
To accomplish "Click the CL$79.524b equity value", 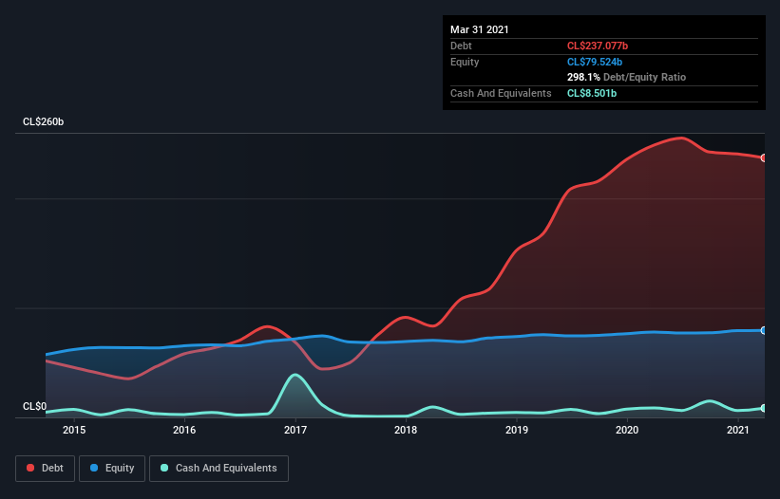I will pos(595,62).
